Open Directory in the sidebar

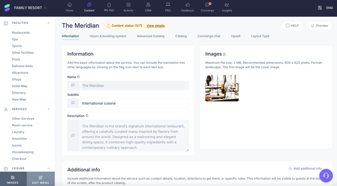(x=19, y=93)
